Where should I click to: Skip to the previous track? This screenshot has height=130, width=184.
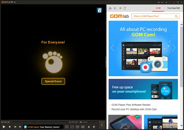coord(15,127)
